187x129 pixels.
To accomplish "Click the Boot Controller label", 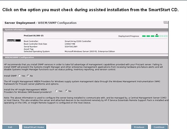I will (x=31, y=41).
